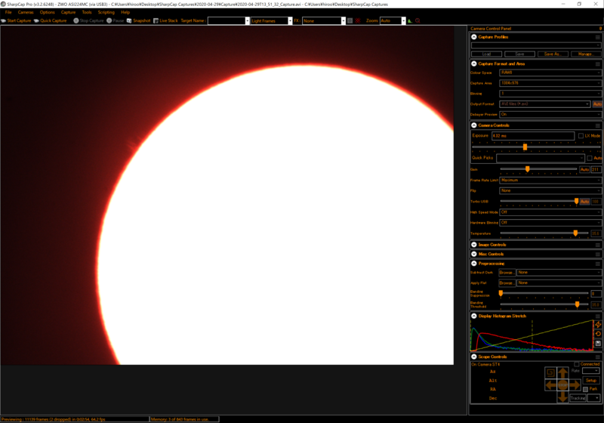Pause the capture from the toolbar
Image resolution: width=604 pixels, height=423 pixels.
pyautogui.click(x=116, y=21)
